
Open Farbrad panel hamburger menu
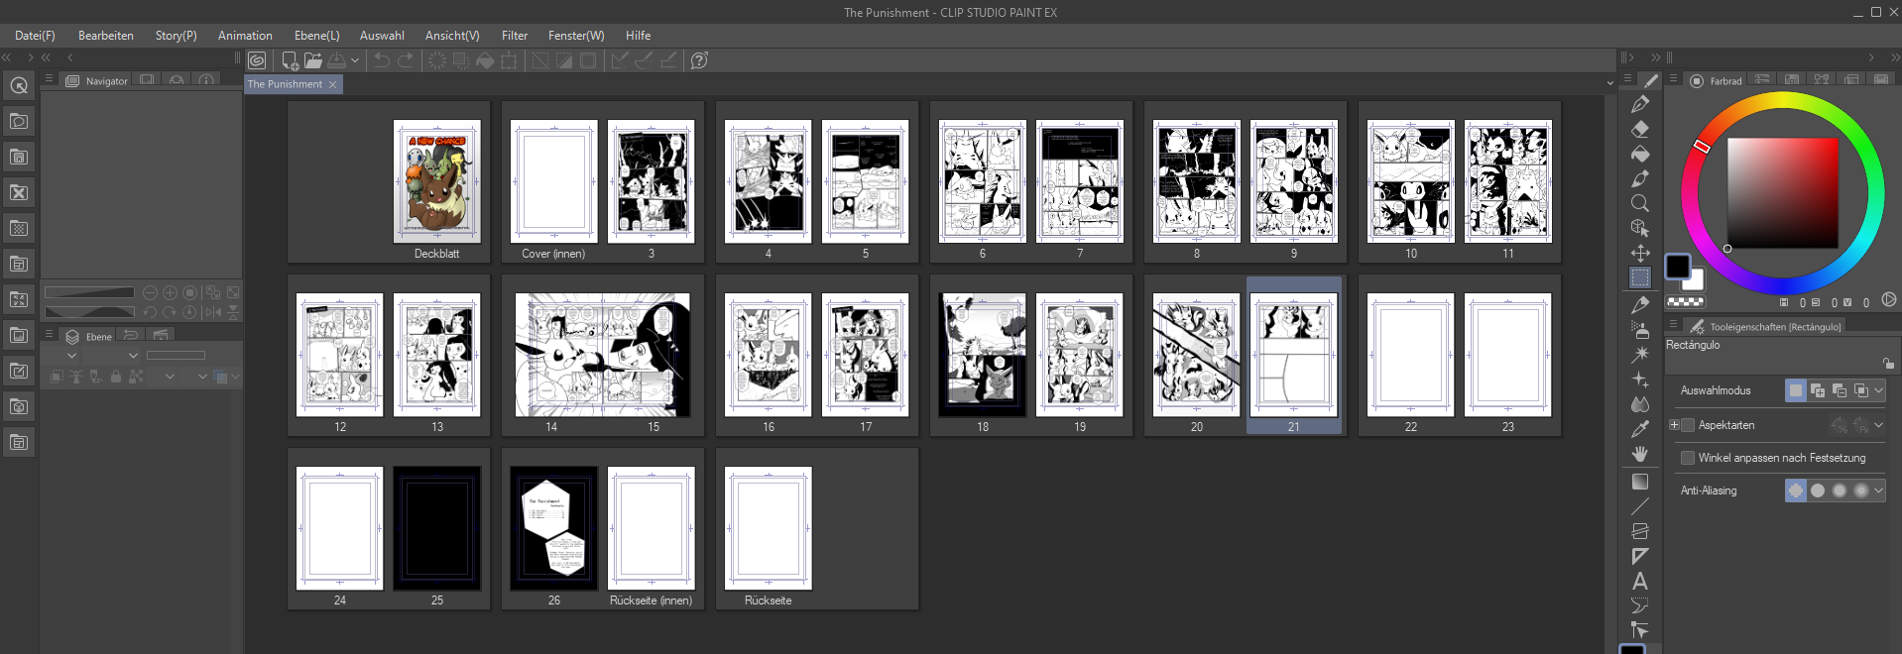pos(1673,79)
